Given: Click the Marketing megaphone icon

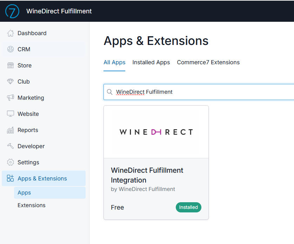Looking at the screenshot, I should [11, 98].
